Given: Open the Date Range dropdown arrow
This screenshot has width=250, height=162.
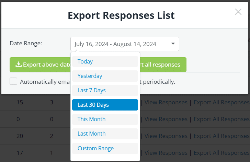Looking at the screenshot, I should [173, 44].
